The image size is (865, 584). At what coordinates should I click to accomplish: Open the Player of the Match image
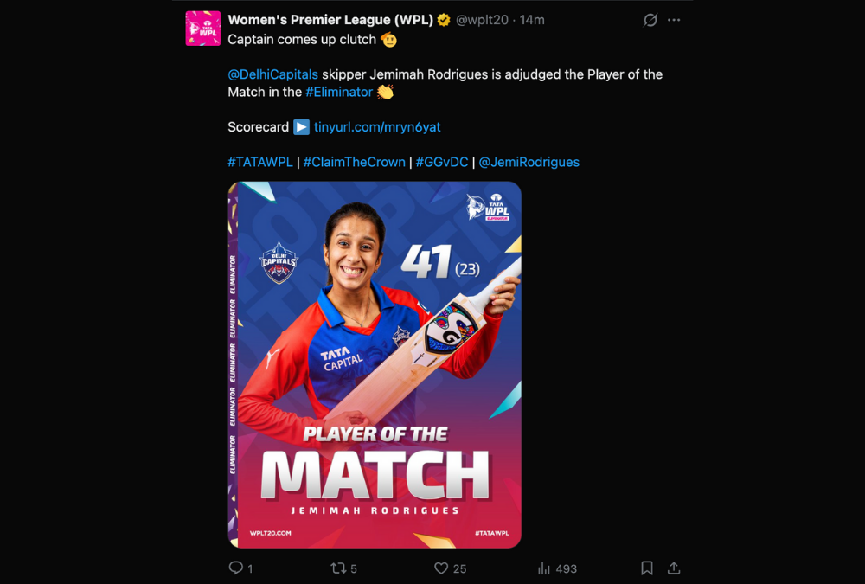(x=375, y=365)
